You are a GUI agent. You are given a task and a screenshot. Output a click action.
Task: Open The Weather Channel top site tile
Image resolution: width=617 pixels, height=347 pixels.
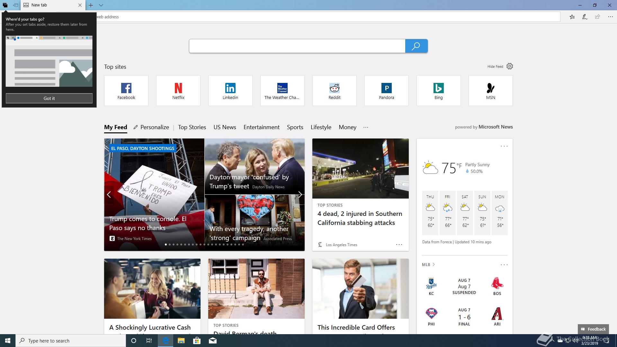282,91
